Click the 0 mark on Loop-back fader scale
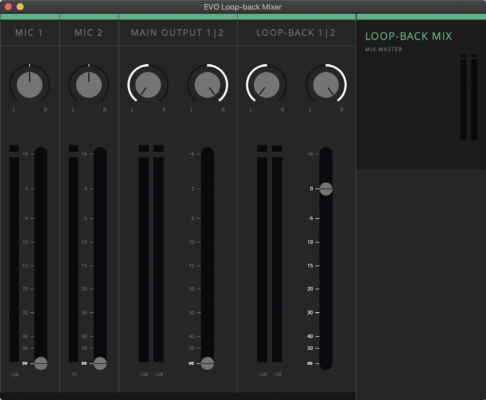 pyautogui.click(x=311, y=188)
